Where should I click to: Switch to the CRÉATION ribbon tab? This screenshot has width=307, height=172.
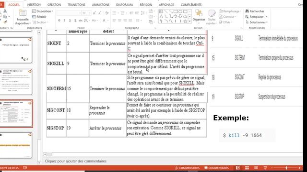(54, 4)
